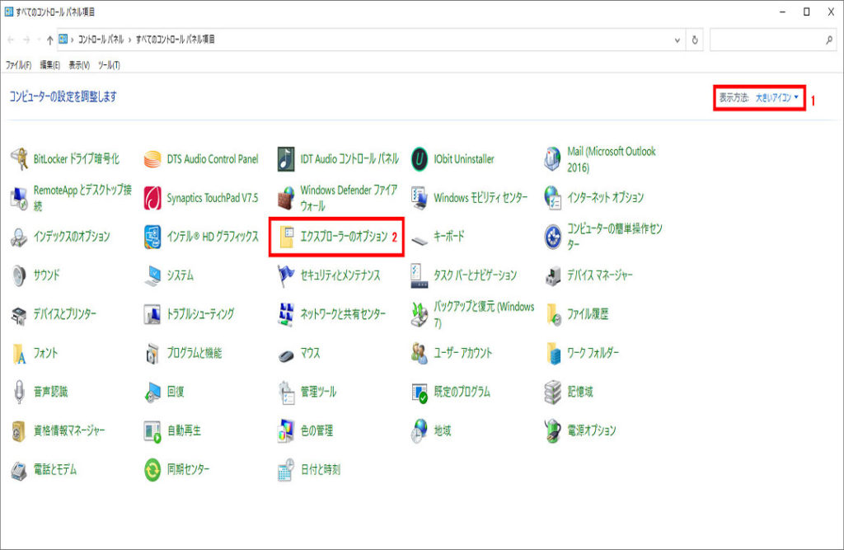This screenshot has width=844, height=550.
Task: Click the 同期センター green sync icon
Action: (152, 470)
